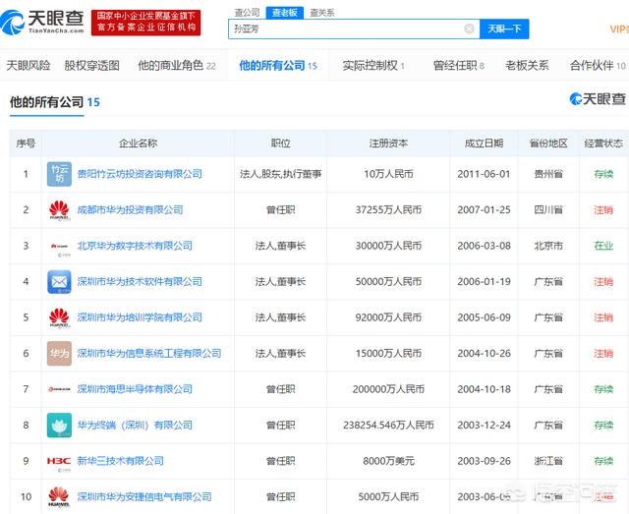This screenshot has height=514, width=629.
Task: Open the 贵阳竹云坊 company logo
Action: point(59,174)
